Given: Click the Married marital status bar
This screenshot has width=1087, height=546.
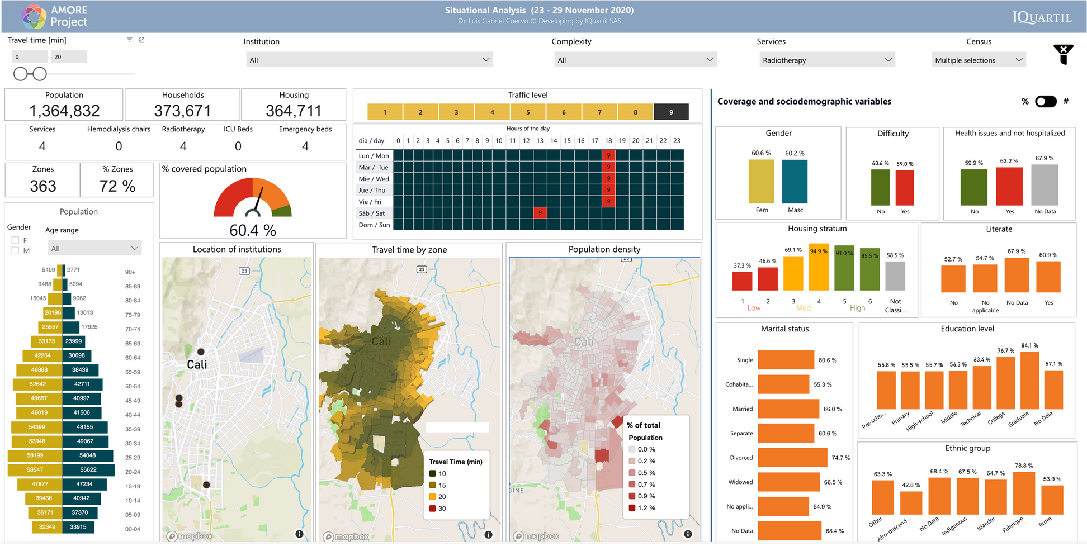Looking at the screenshot, I should (788, 409).
